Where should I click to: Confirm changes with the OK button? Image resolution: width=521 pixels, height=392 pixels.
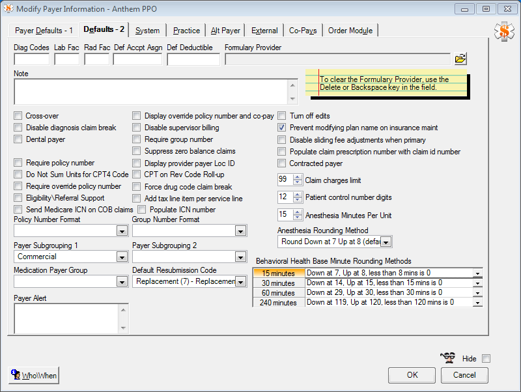click(x=412, y=375)
